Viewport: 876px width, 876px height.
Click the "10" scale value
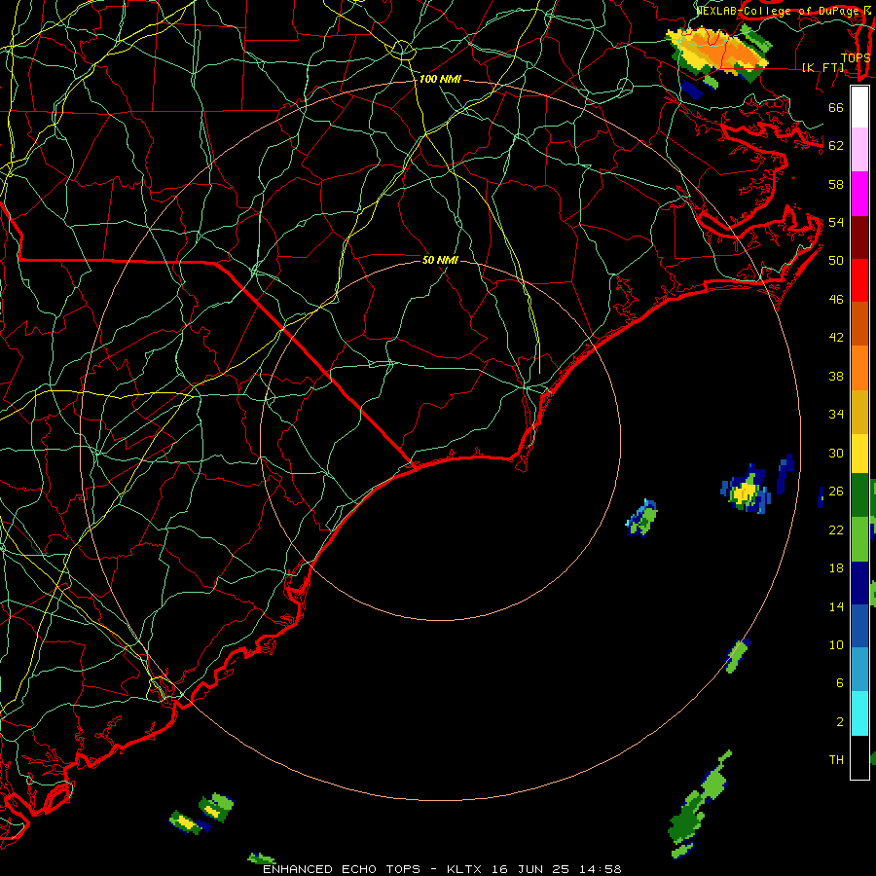click(x=836, y=644)
